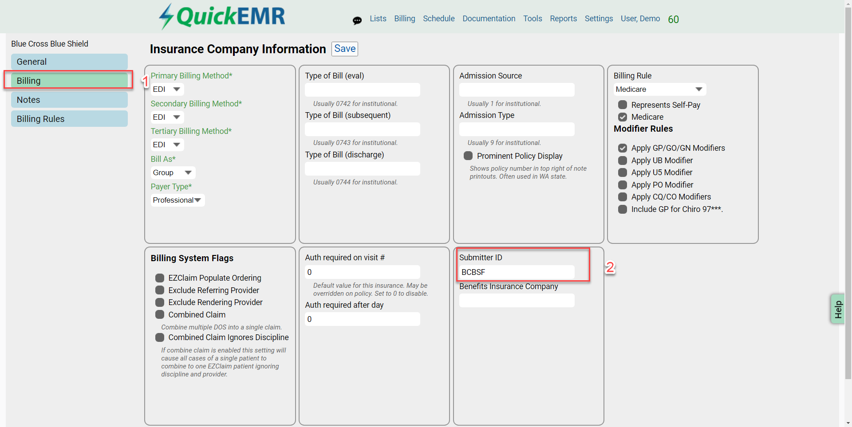Enable Apply UB Modifier
This screenshot has height=427, width=852.
[x=623, y=161]
